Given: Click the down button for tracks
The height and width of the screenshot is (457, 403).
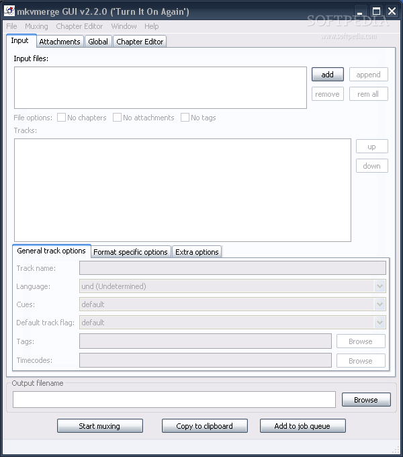Looking at the screenshot, I should (x=372, y=166).
